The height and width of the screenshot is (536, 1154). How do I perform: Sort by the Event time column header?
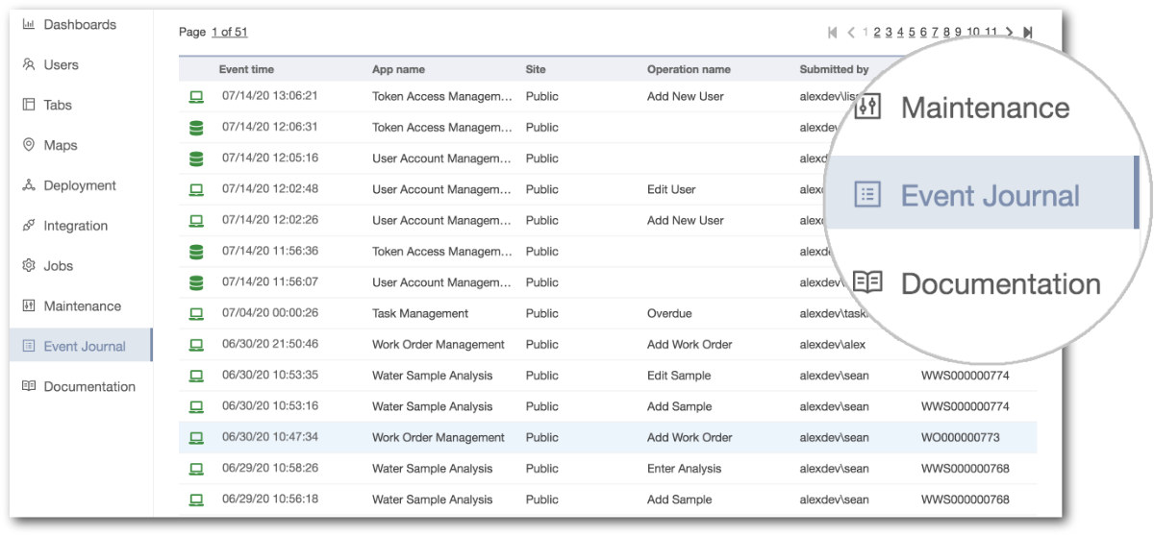[246, 69]
